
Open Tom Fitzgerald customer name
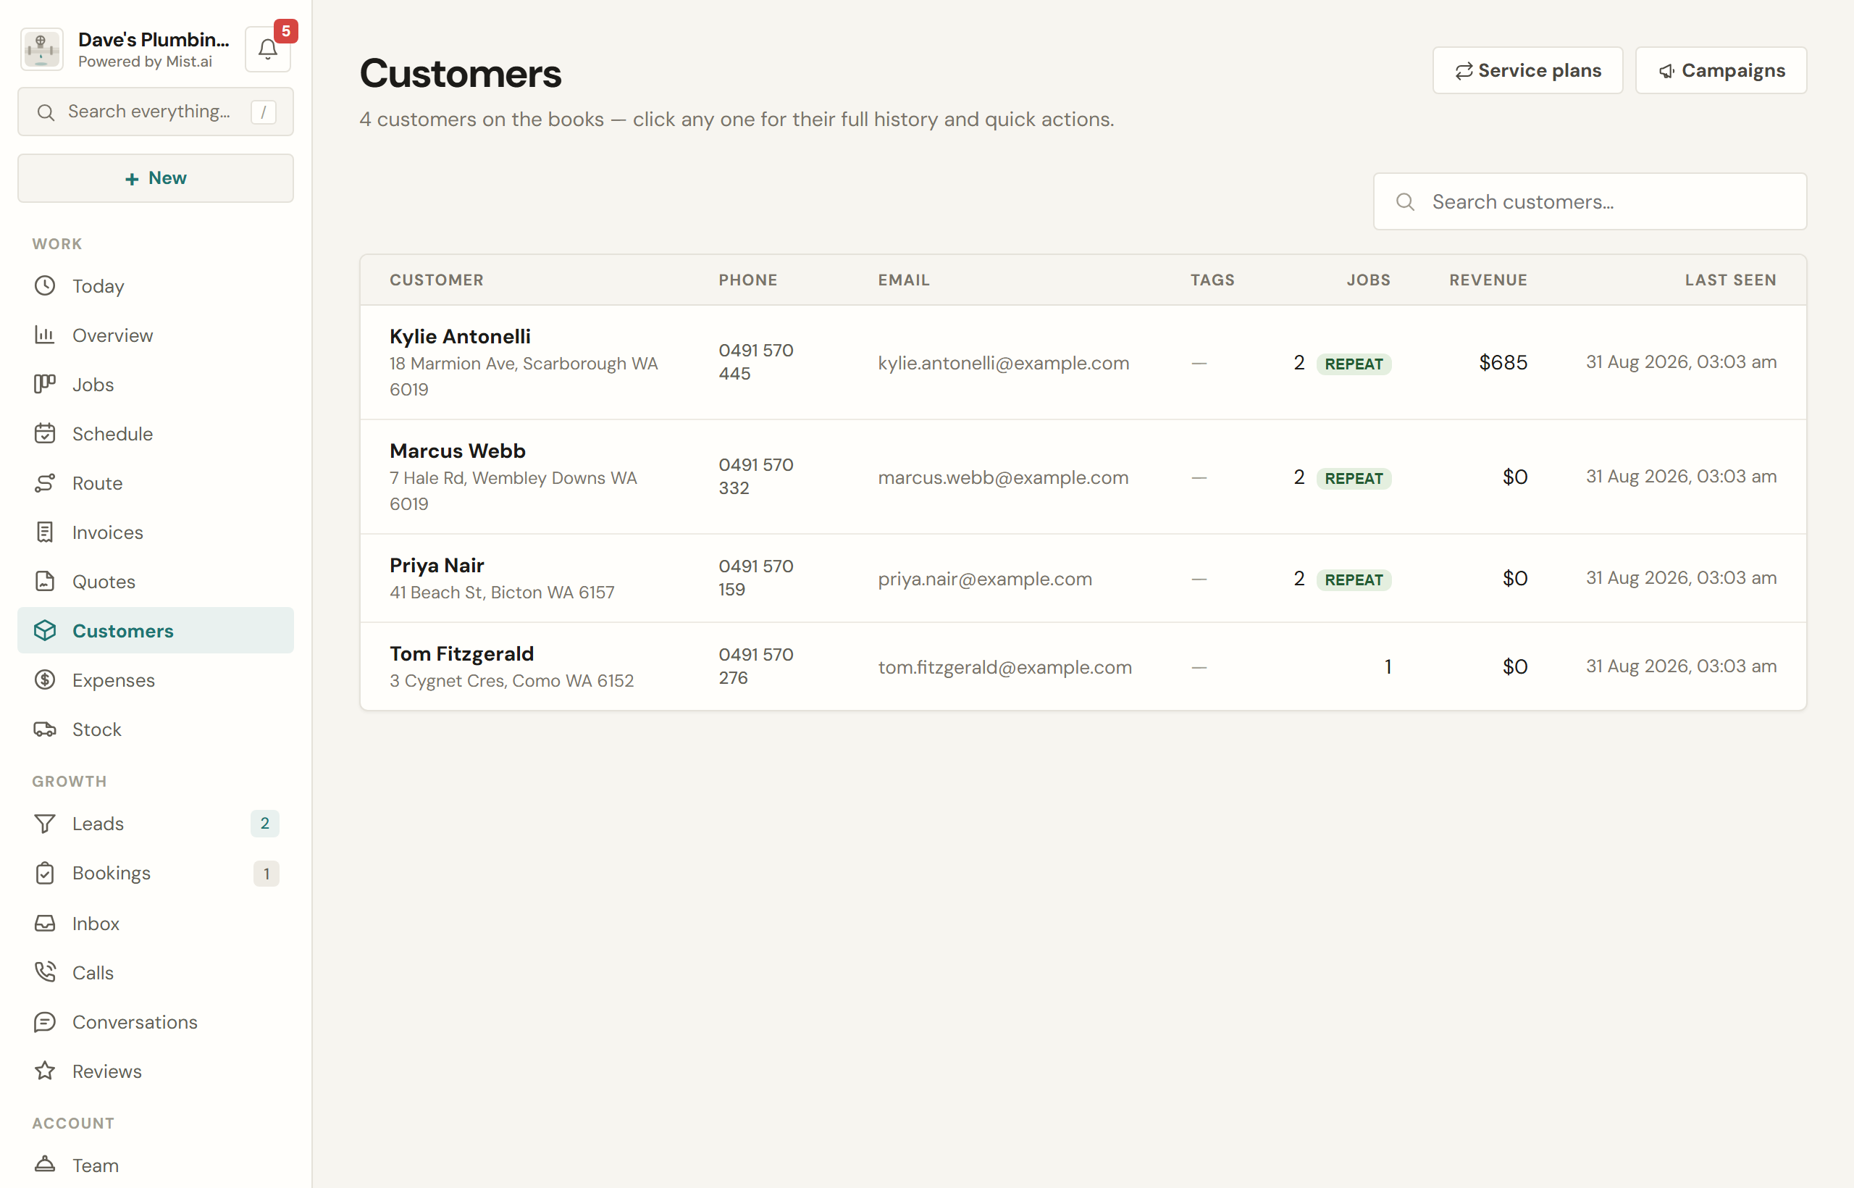pyautogui.click(x=461, y=653)
